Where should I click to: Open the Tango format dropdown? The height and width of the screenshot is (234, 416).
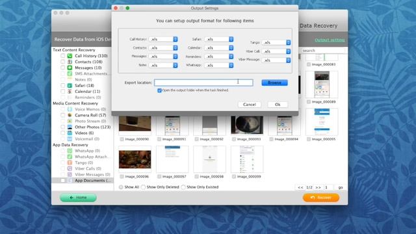tap(276, 42)
